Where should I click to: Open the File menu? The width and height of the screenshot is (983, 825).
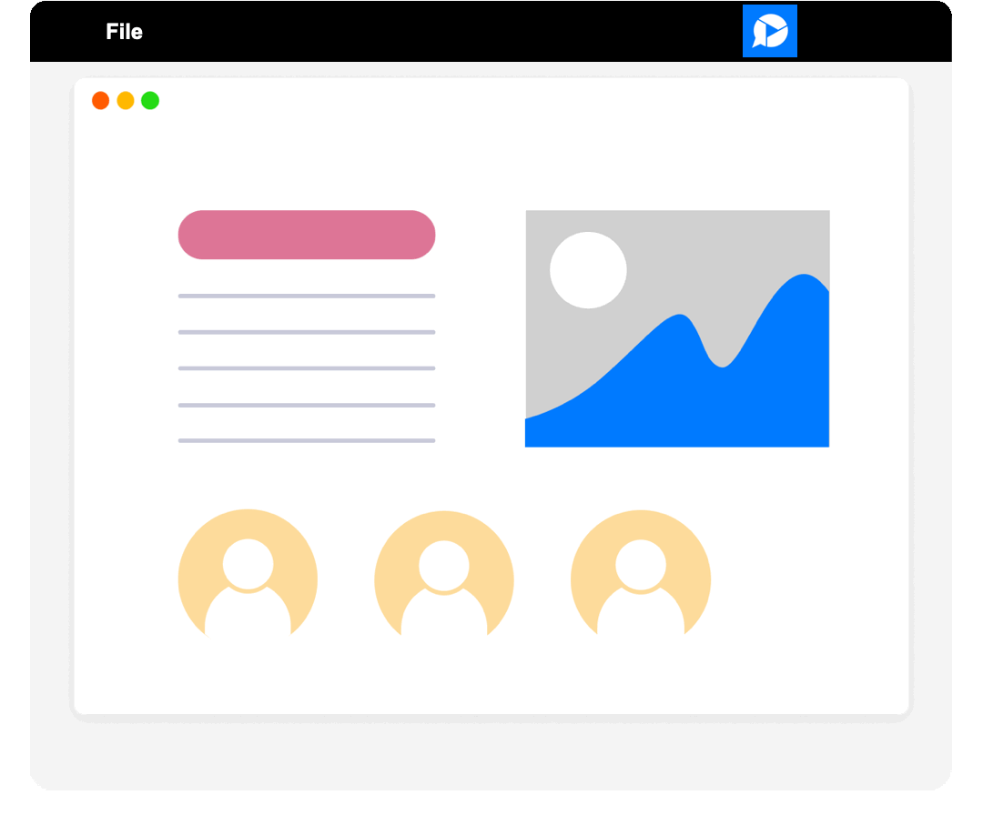point(124,32)
